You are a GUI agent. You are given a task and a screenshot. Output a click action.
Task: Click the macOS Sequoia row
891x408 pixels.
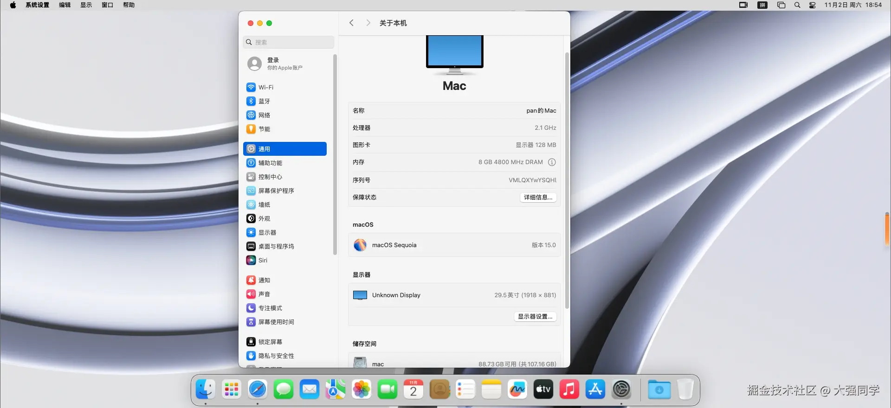[x=454, y=245]
